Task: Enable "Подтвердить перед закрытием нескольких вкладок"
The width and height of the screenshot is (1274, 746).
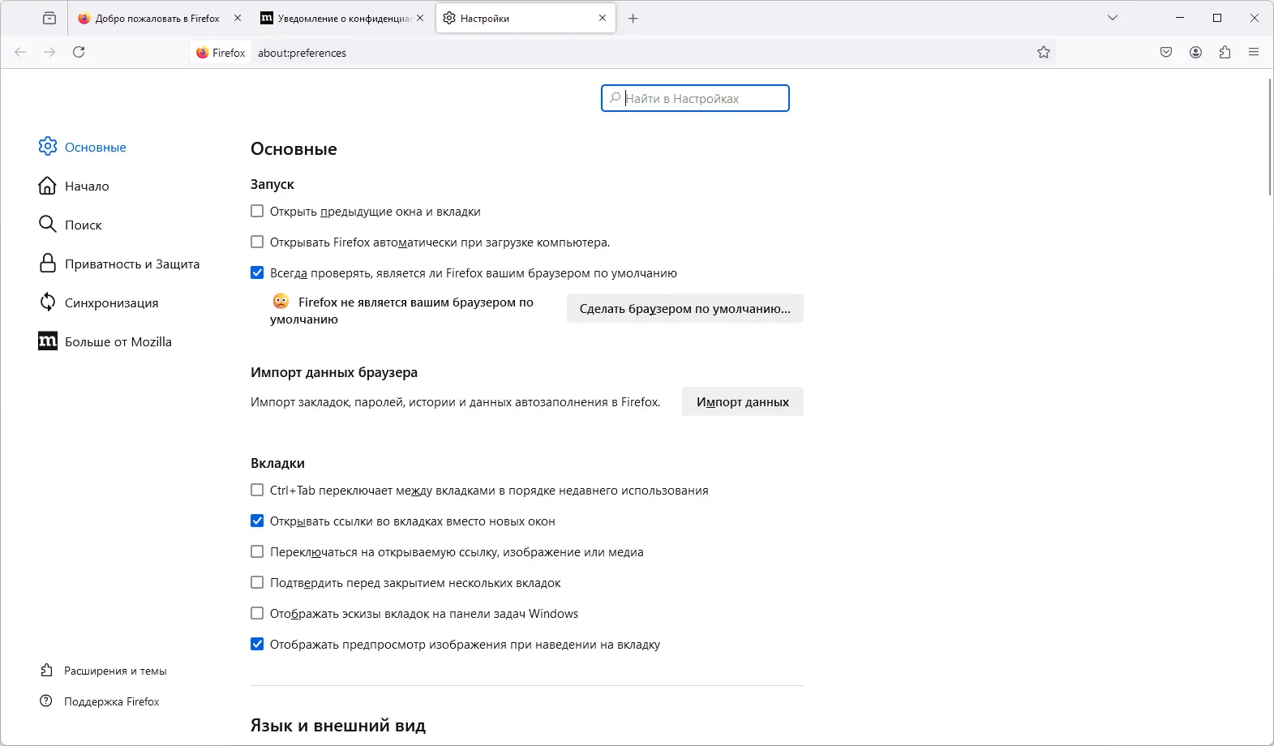Action: (x=257, y=582)
